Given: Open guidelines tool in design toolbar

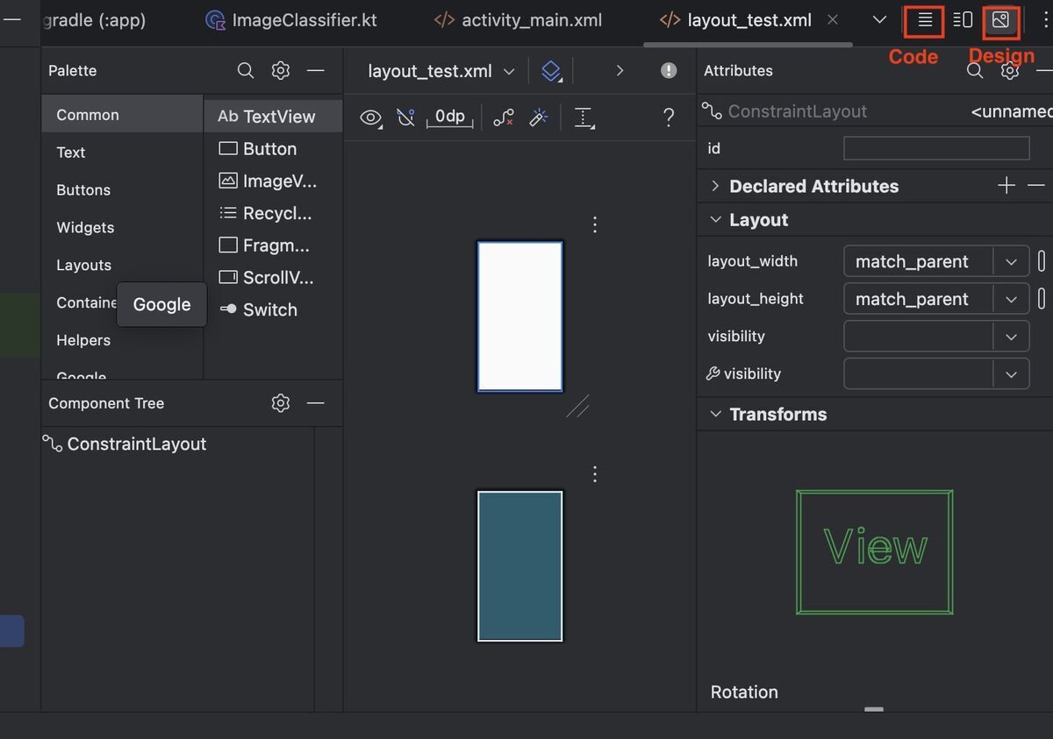Looking at the screenshot, I should (x=584, y=117).
